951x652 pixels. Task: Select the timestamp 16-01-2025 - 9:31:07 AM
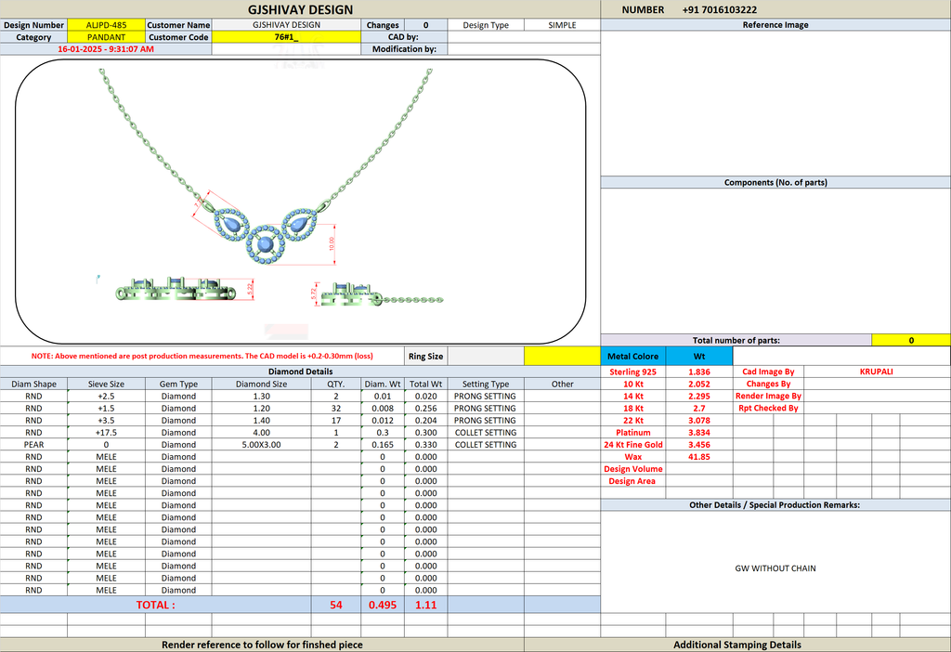tap(106, 49)
